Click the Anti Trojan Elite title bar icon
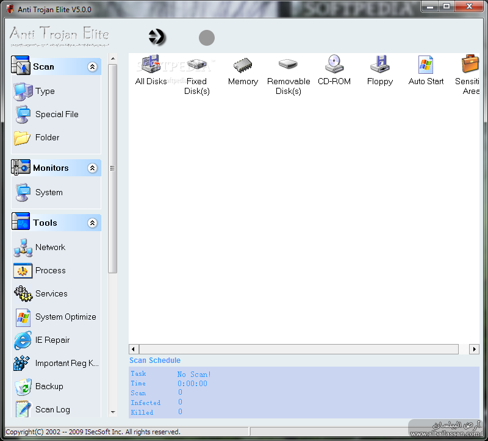Viewport: 488px width, 441px height. (x=10, y=9)
